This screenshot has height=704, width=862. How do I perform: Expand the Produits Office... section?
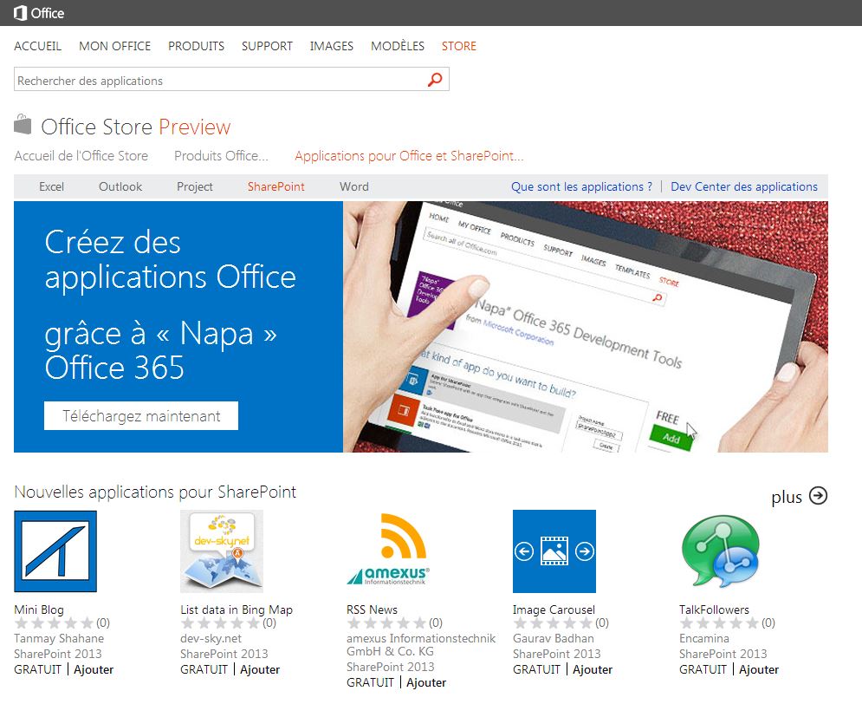point(221,156)
